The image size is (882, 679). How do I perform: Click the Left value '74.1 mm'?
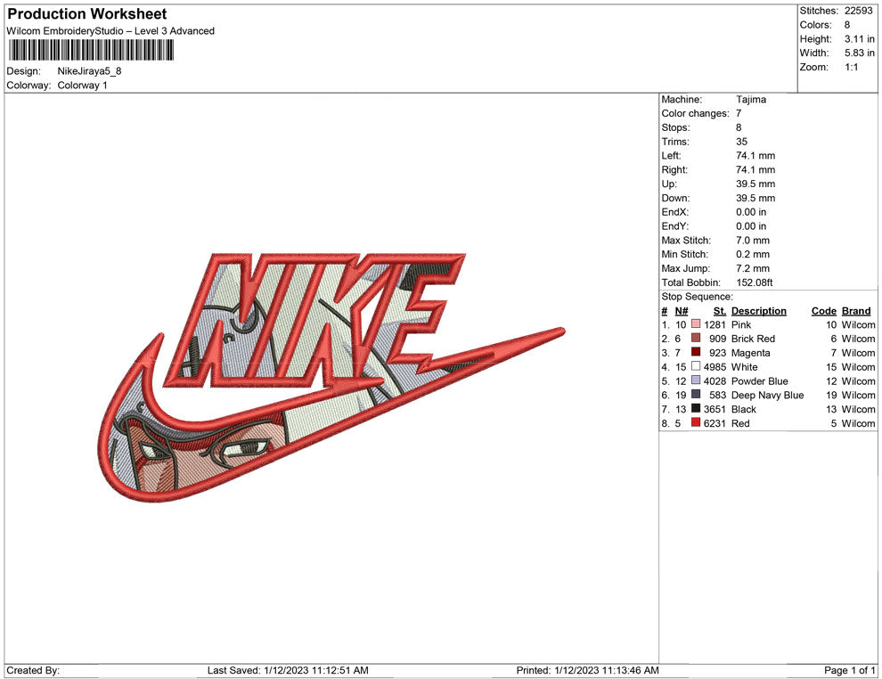point(755,156)
